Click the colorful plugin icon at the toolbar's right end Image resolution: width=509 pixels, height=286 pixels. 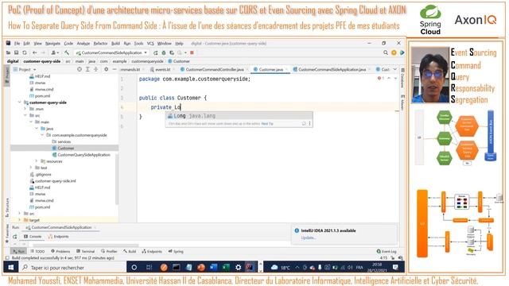click(x=402, y=52)
